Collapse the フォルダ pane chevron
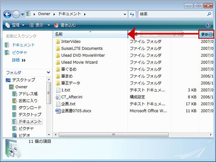Viewport: 216px width, 162px height. pyautogui.click(x=48, y=72)
